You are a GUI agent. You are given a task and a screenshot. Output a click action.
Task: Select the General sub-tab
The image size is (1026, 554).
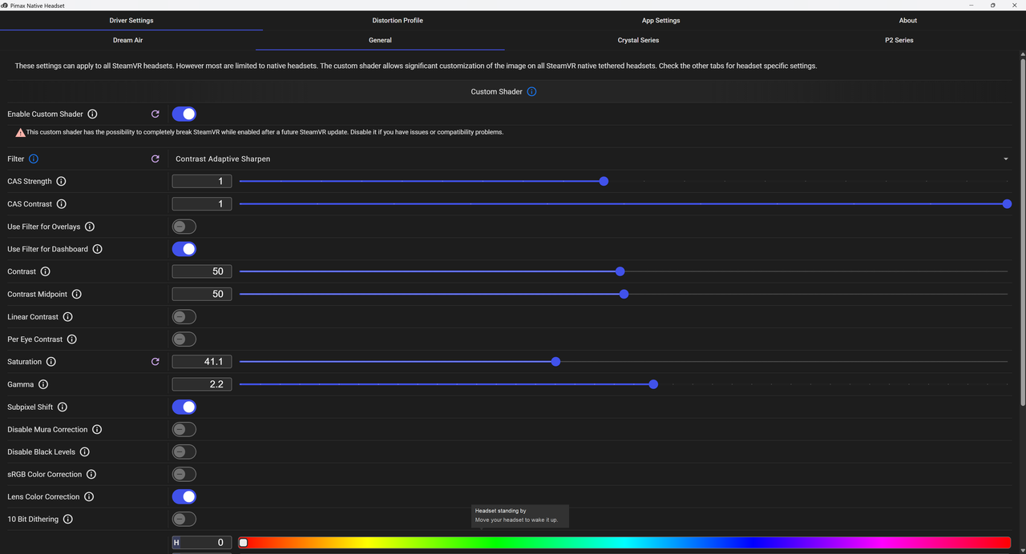coord(380,40)
